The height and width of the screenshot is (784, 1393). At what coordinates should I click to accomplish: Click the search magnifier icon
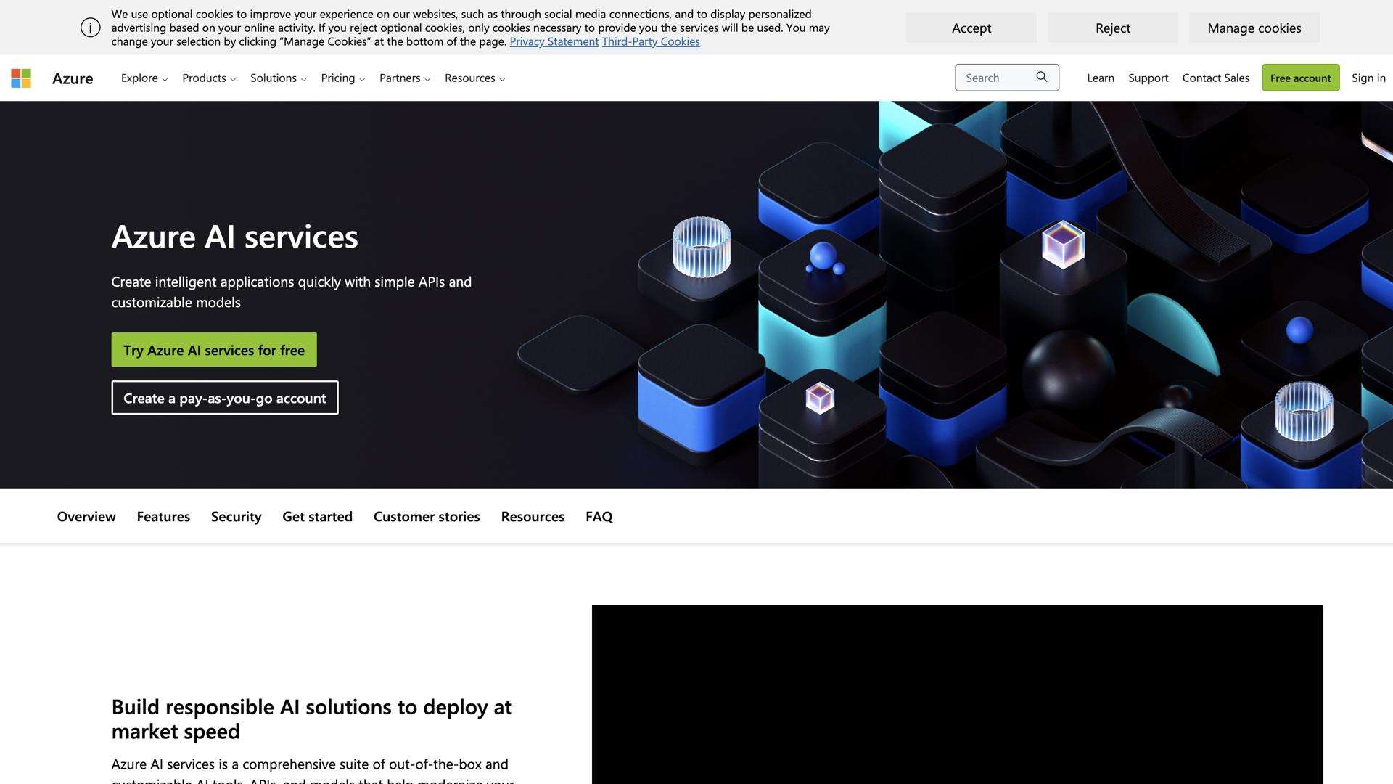(1042, 77)
